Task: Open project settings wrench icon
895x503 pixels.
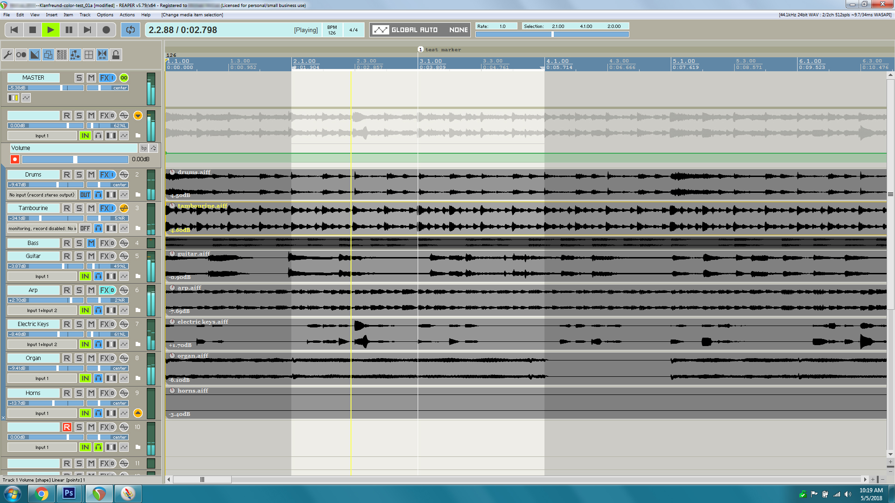Action: (x=7, y=55)
